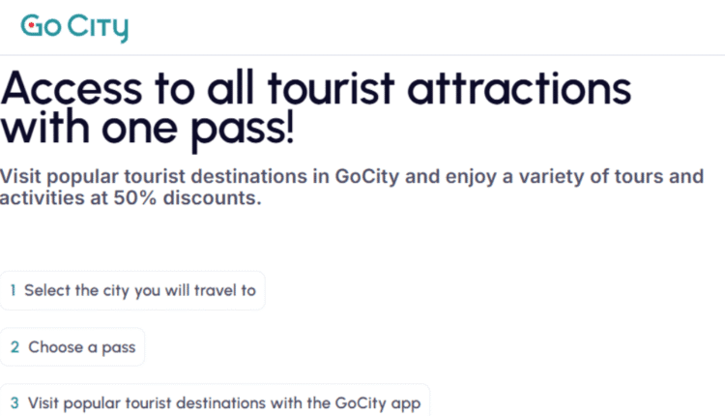Click step "Visit popular tourist destinations with the GoCity app"

pos(216,403)
